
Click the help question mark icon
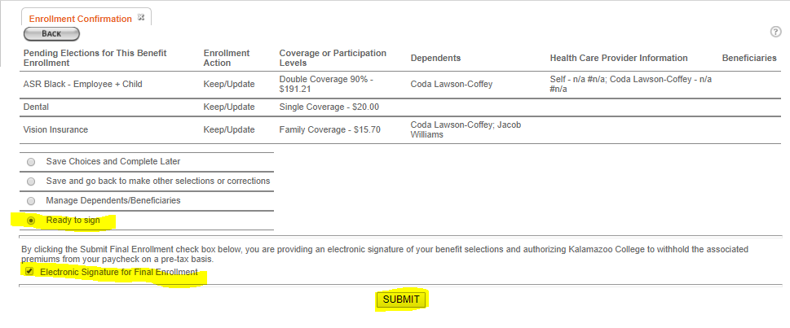(x=775, y=33)
